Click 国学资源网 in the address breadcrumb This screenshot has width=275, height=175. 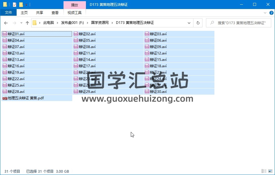click(x=100, y=23)
